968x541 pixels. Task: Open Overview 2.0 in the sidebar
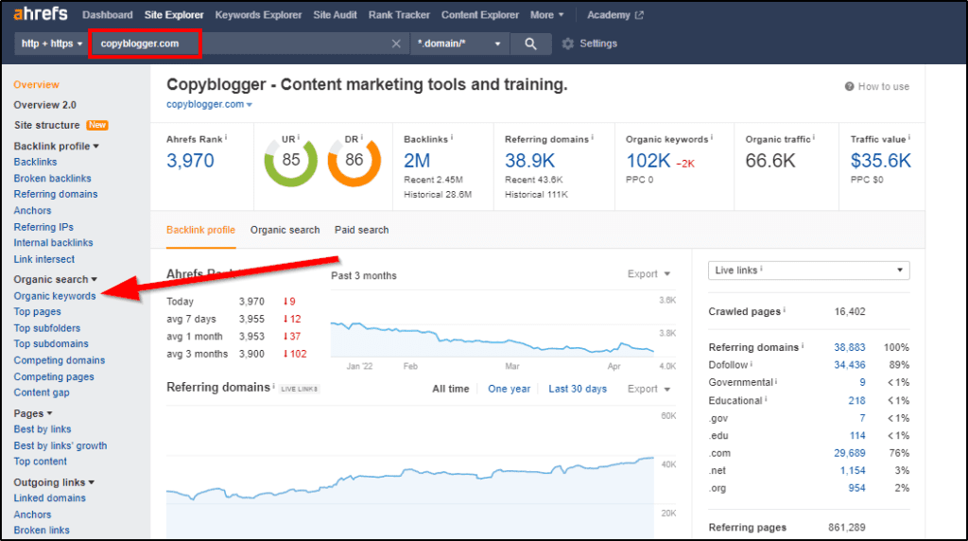(45, 105)
